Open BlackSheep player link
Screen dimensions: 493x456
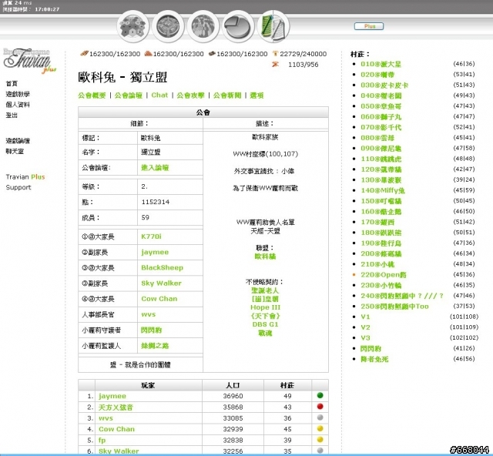click(x=162, y=267)
